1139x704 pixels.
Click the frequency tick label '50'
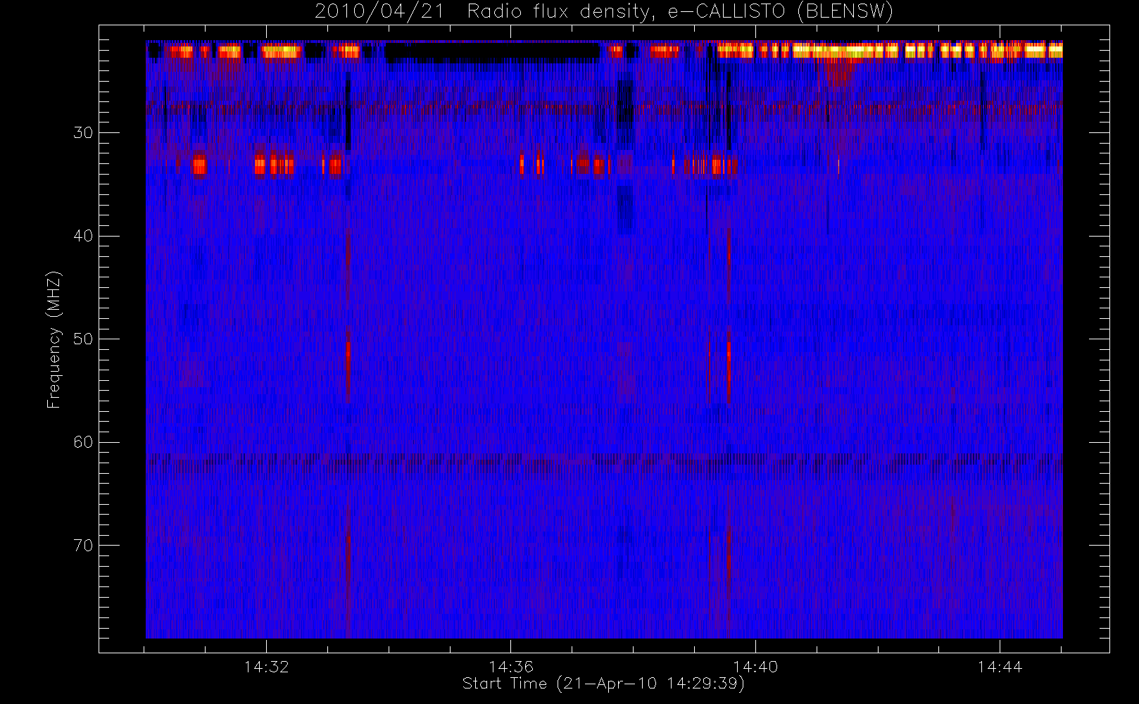pyautogui.click(x=83, y=339)
